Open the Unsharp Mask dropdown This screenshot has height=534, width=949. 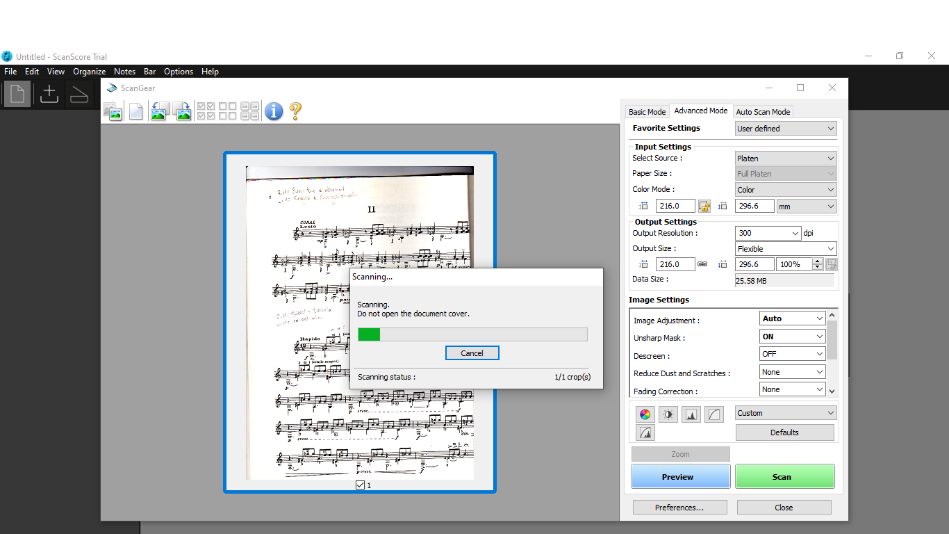[793, 337]
